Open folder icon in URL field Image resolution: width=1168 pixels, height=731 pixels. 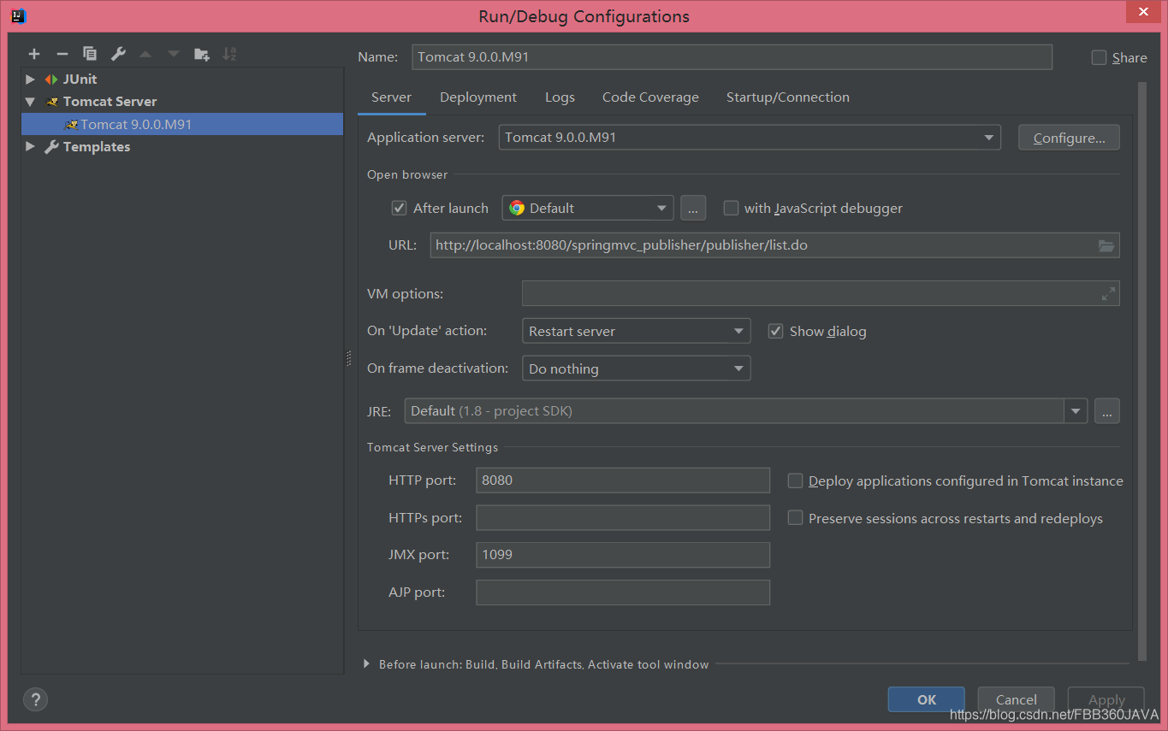1106,245
